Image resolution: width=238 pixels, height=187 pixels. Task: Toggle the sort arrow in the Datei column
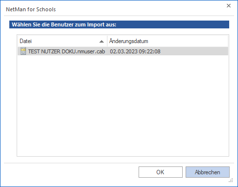click(101, 42)
